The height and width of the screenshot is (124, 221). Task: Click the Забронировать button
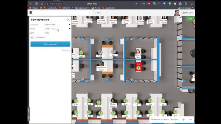(50, 44)
